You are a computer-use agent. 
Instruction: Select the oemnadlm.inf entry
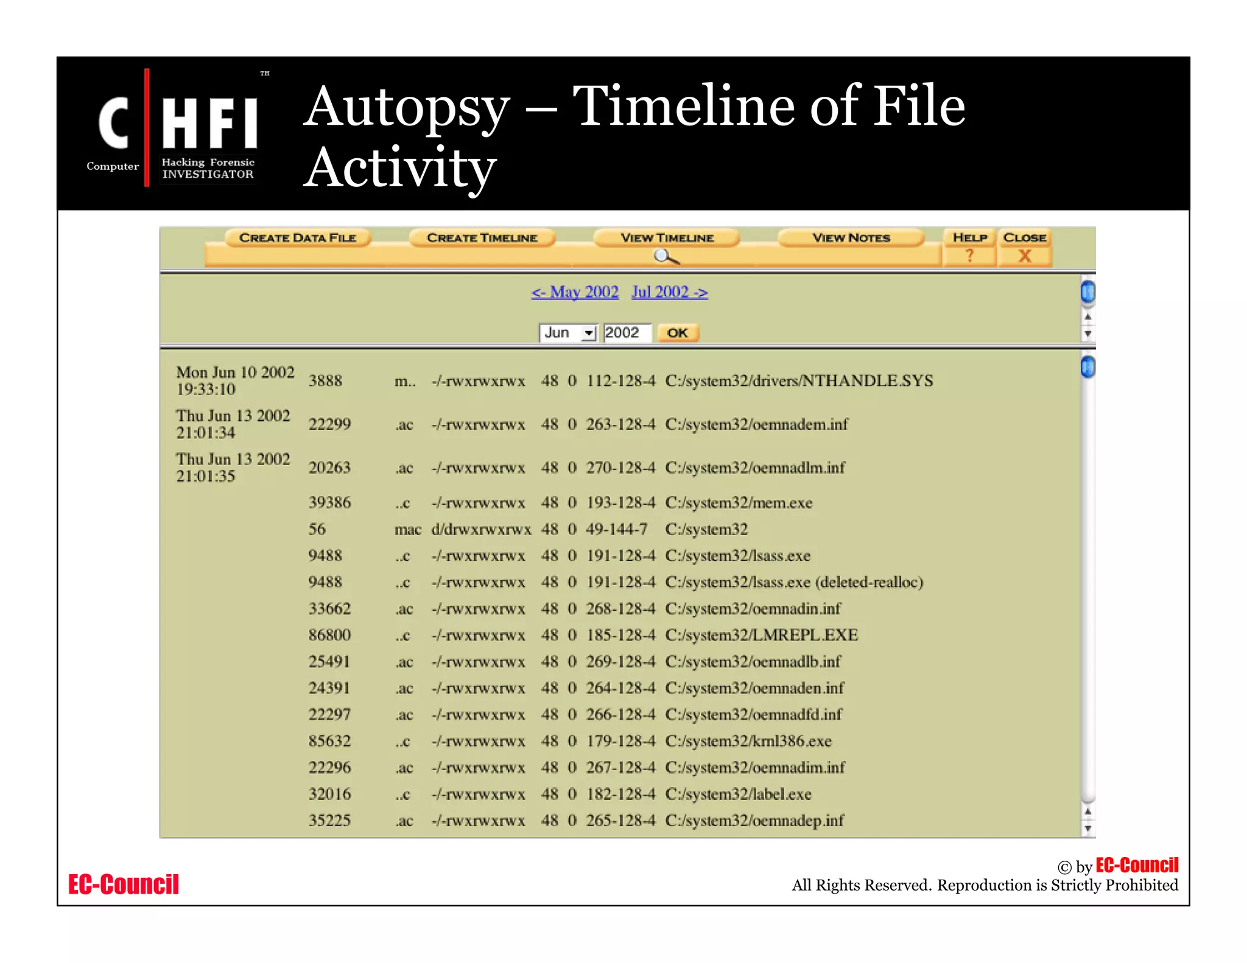click(755, 467)
